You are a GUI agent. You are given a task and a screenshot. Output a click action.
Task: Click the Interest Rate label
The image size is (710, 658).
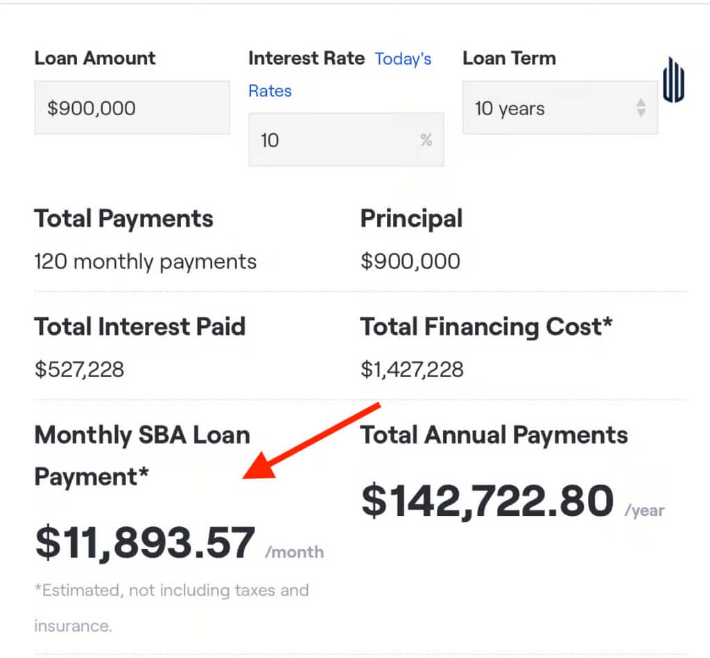pos(306,58)
